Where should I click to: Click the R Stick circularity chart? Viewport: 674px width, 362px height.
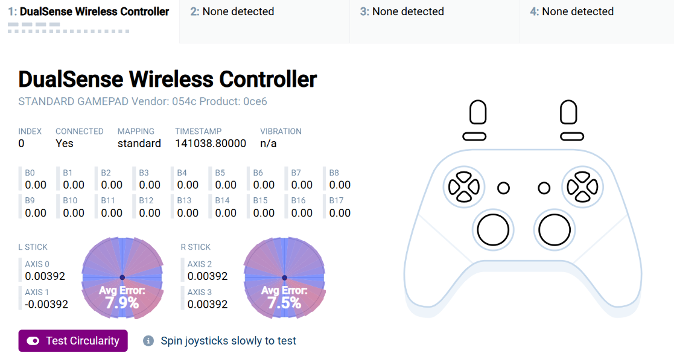click(x=284, y=277)
